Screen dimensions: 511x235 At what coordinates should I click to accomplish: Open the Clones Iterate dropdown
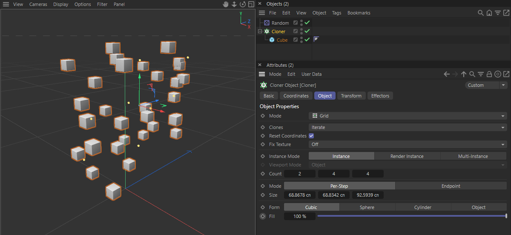(408, 127)
